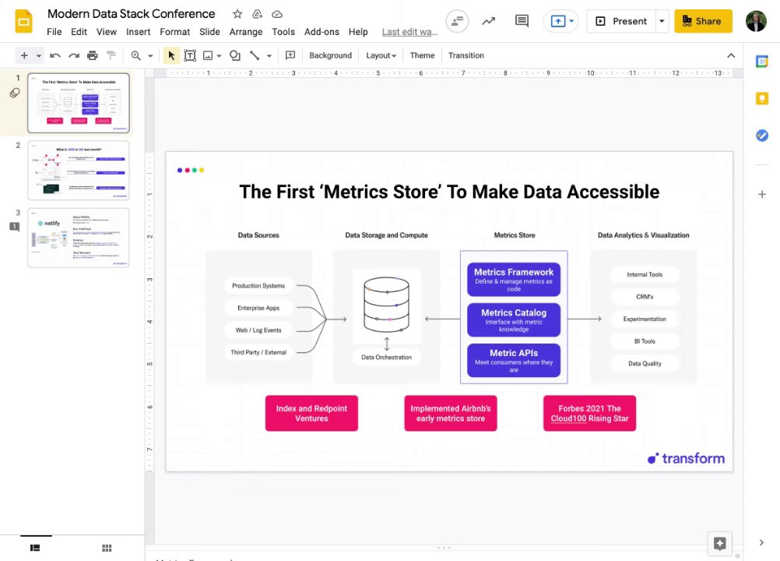Click the move to Drive folder icon

pos(257,14)
